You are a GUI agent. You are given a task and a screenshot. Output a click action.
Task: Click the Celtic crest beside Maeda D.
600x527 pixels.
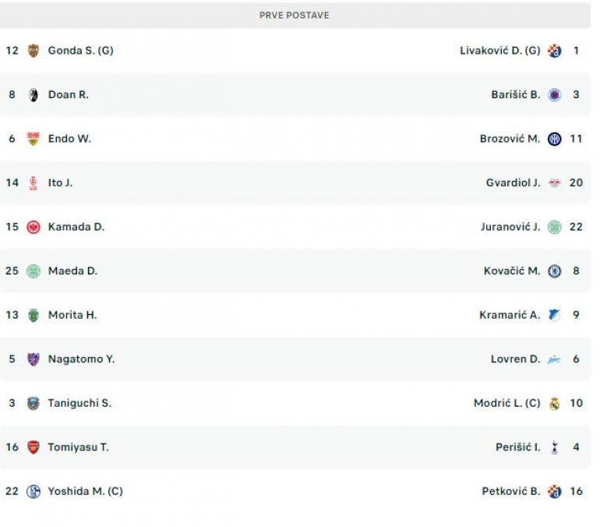pos(33,271)
